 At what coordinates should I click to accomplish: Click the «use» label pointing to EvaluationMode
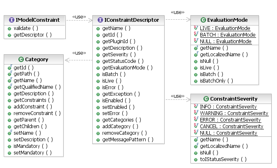click(178, 12)
